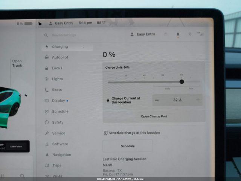This screenshot has width=241, height=181.
Task: Click the '32 A' charge current value
Action: [x=177, y=100]
